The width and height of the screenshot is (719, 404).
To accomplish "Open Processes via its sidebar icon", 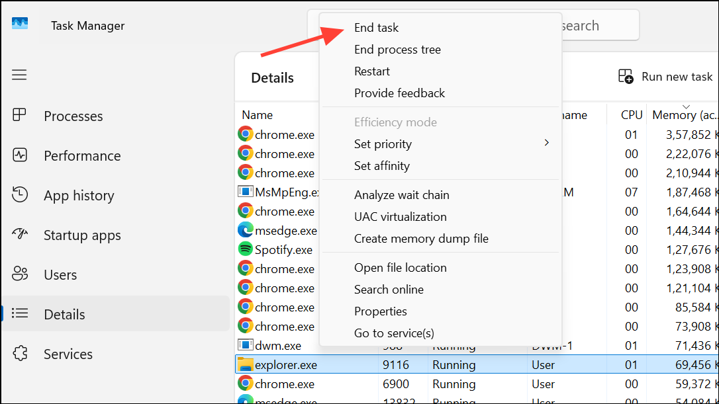I will 19,116.
